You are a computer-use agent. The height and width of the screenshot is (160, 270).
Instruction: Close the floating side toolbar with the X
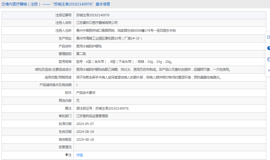268,70
